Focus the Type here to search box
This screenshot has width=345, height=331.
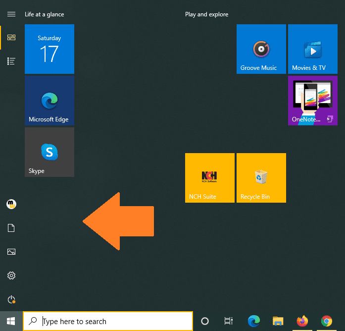[108, 321]
